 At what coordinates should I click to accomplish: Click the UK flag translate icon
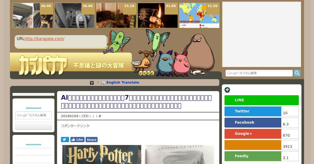103,83
